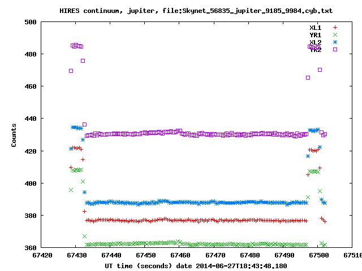Click the y-axis tick label 500
The width and height of the screenshot is (362, 271).
point(31,22)
